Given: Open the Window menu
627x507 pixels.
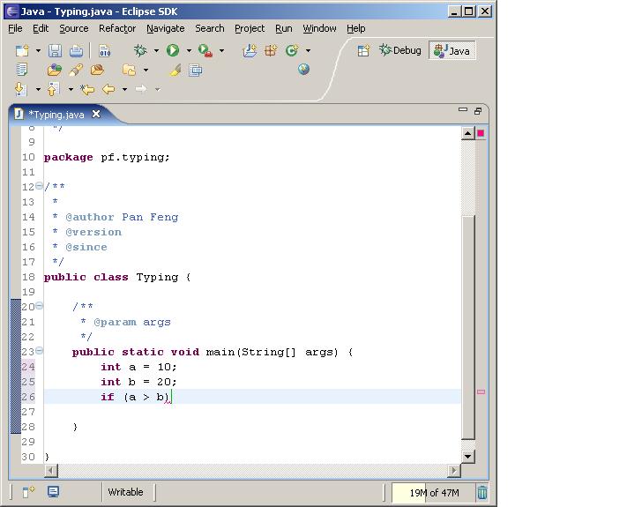Looking at the screenshot, I should point(319,28).
